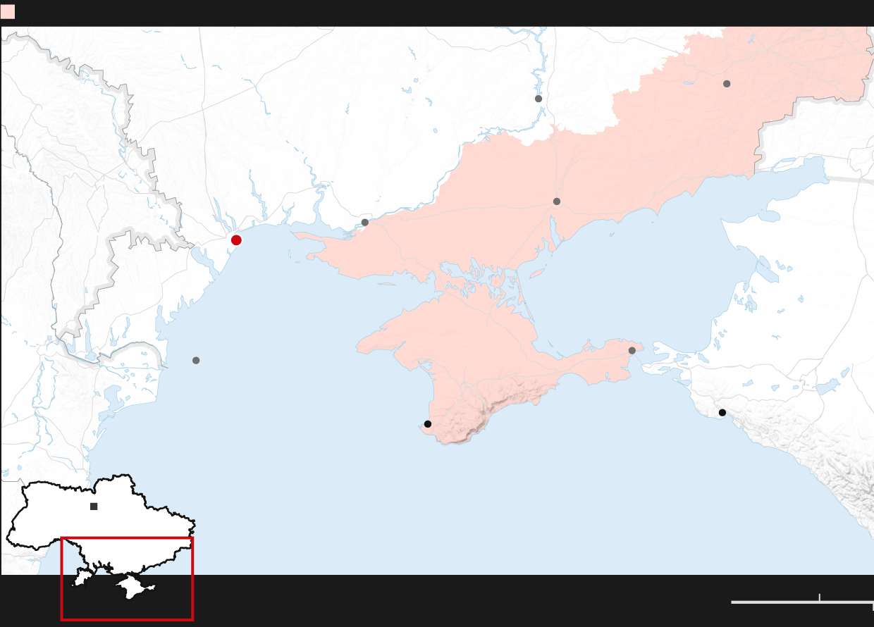Select the black dot at Sevastopol in Crimea
Image resolution: width=874 pixels, height=627 pixels.
pos(428,424)
